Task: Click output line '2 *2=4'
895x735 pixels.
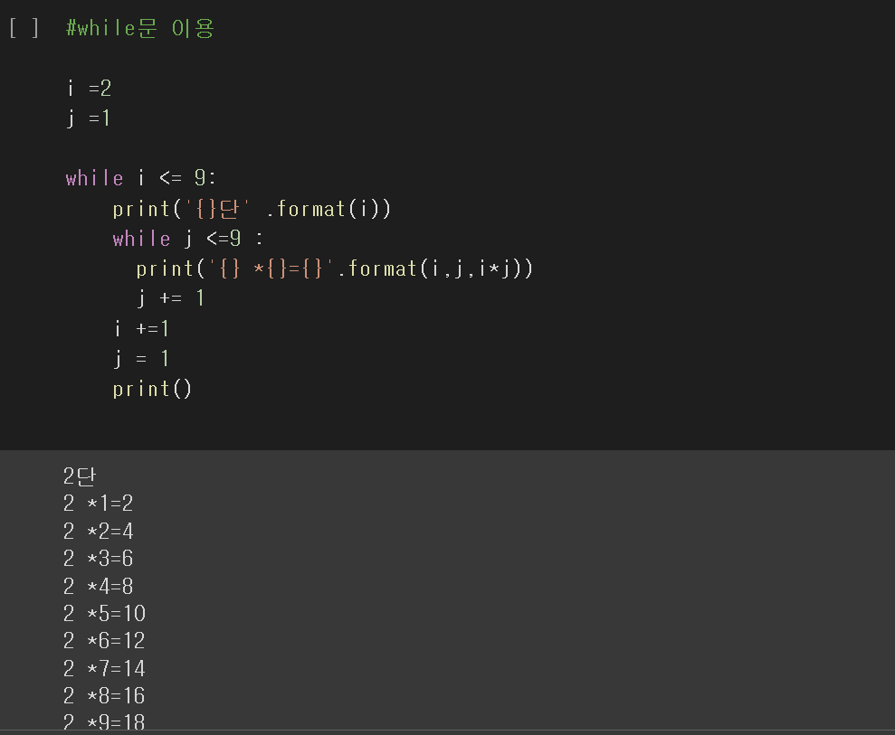Action: click(x=98, y=532)
